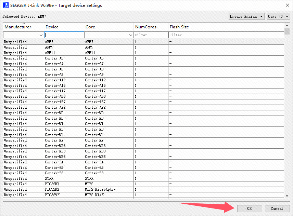The height and width of the screenshot is (216, 293).
Task: Select the Cortex-A15 device row
Action: 143,86
